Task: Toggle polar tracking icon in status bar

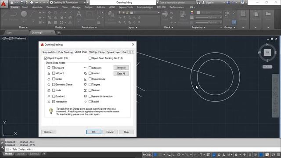Action: click(x=179, y=155)
